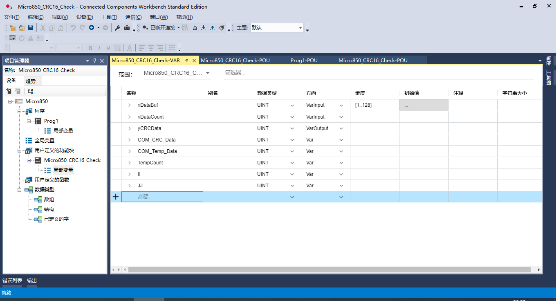Click the add device icon in project manager
Screen dimensions: 556x301
pos(9,91)
